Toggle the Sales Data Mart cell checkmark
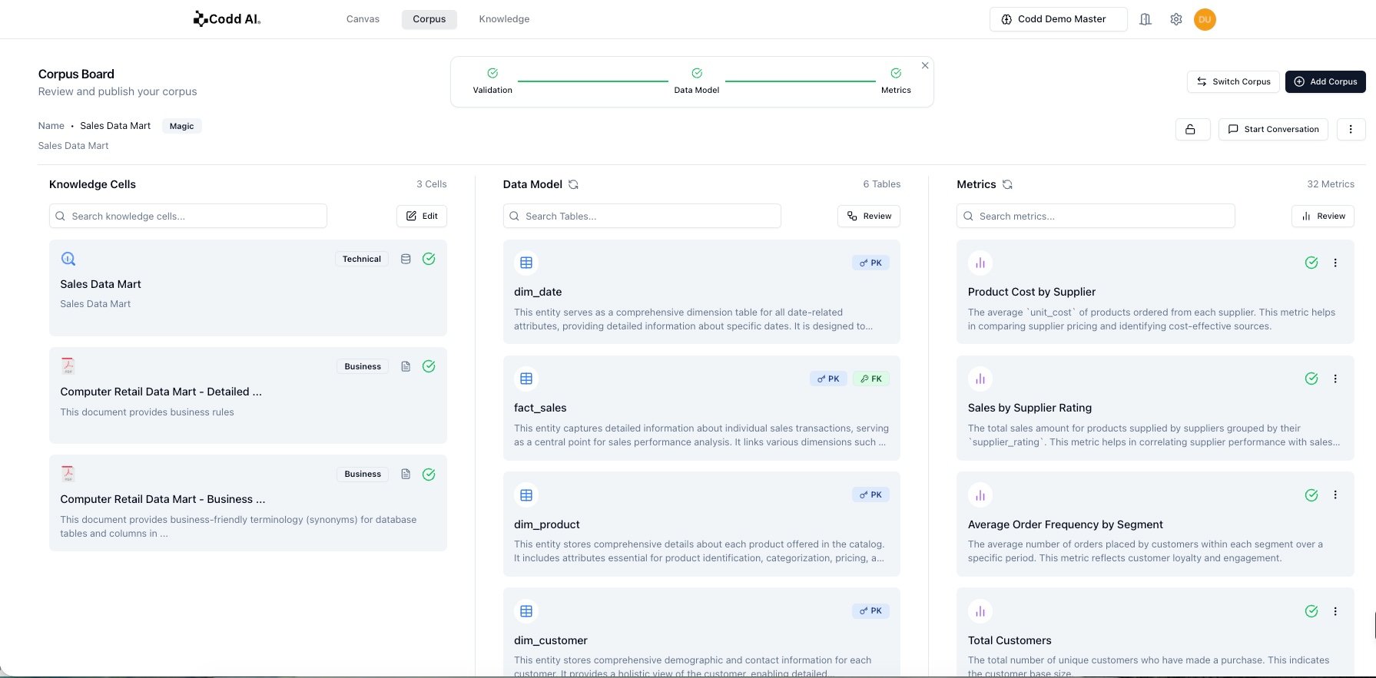 (x=429, y=259)
